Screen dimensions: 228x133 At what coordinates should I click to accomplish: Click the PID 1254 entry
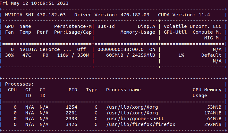tap(71, 107)
